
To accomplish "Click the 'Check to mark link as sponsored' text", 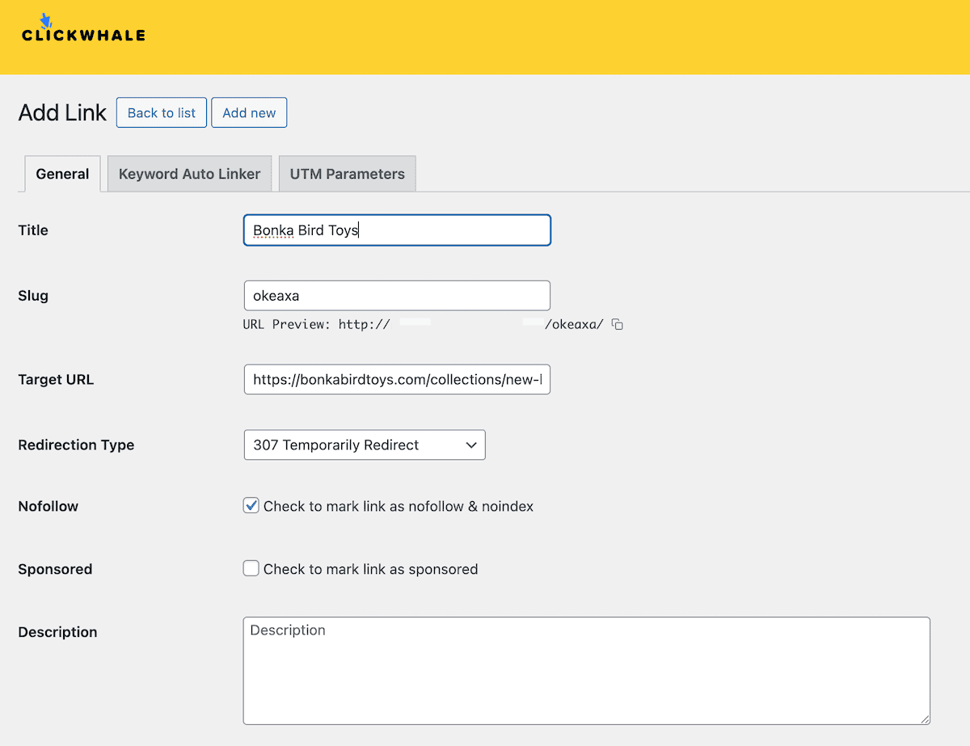I will click(371, 569).
